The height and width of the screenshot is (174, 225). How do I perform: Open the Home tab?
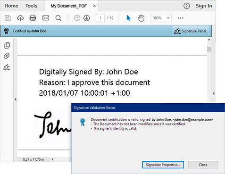click(x=11, y=6)
